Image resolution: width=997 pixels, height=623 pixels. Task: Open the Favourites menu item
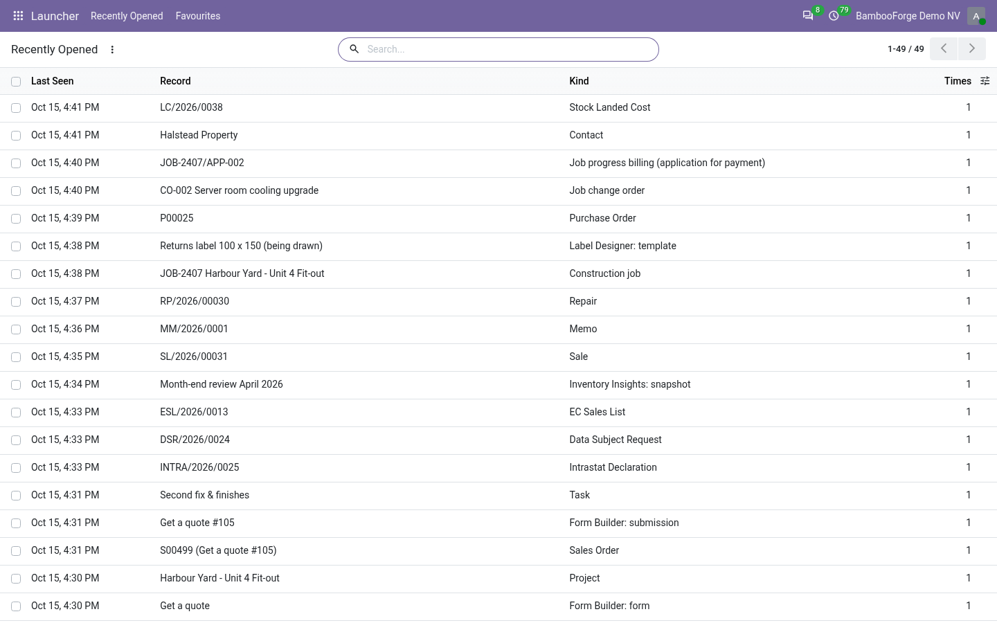(x=198, y=16)
